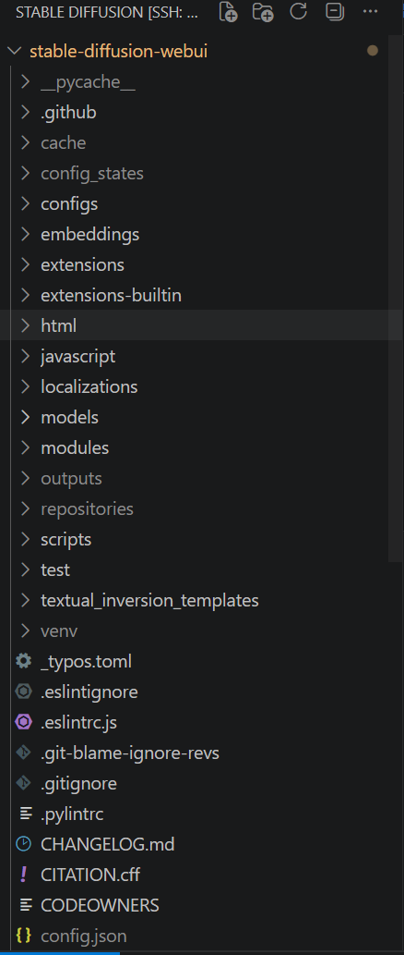Viewport: 404px width, 955px height.
Task: Collapse the stable-diffusion-webui root folder
Action: point(14,51)
